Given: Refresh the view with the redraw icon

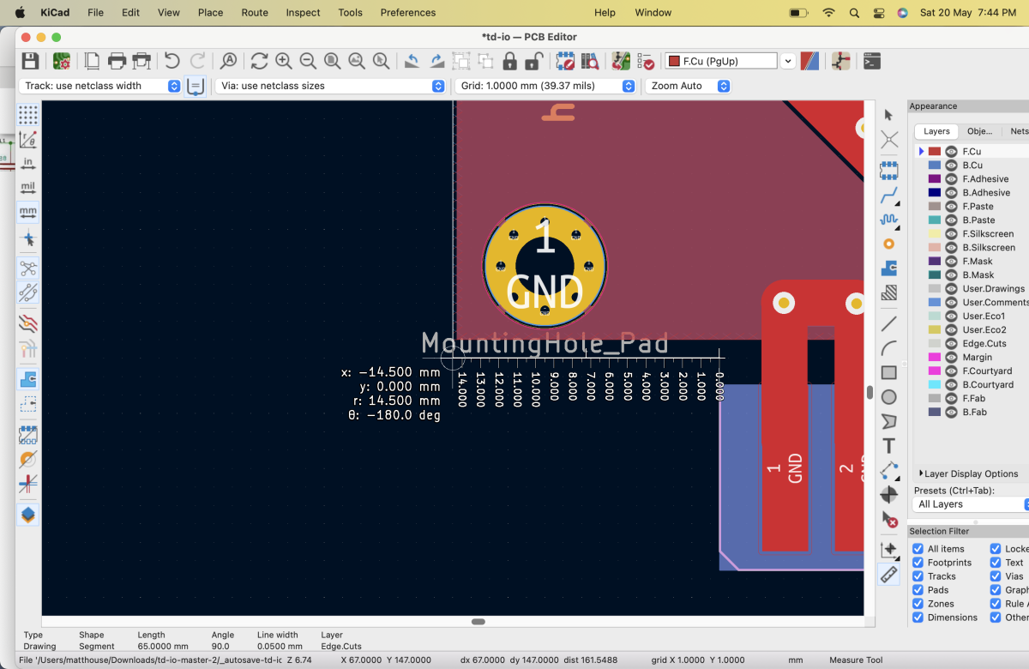Looking at the screenshot, I should 259,61.
